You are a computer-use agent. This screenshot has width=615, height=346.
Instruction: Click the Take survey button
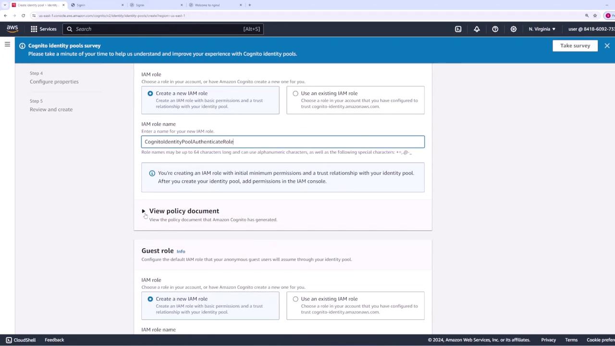pyautogui.click(x=575, y=46)
